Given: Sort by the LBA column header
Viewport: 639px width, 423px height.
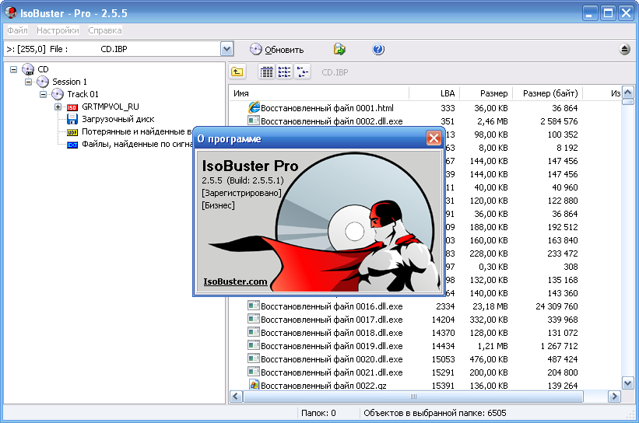Looking at the screenshot, I should 434,93.
